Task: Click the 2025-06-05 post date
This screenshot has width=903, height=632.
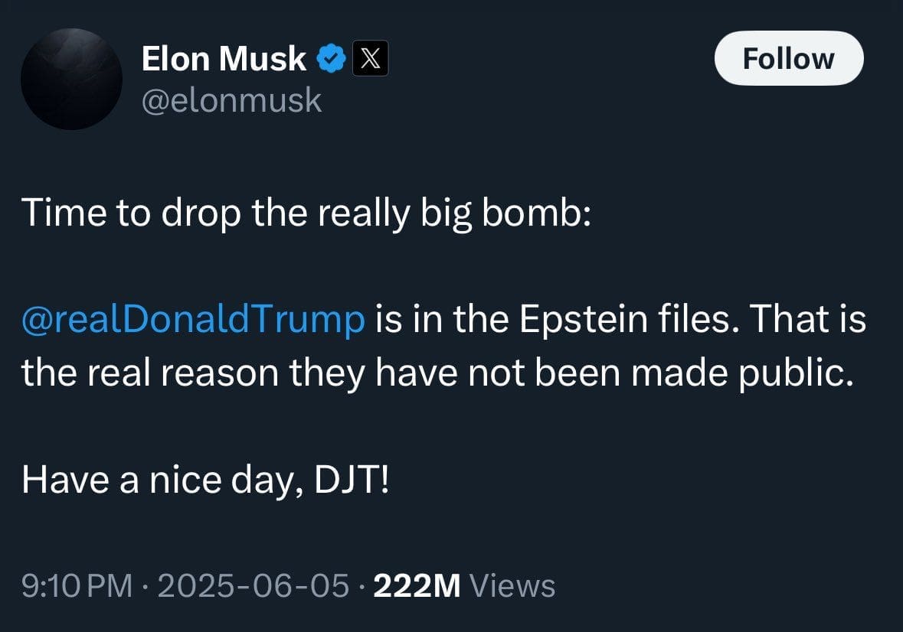Action: 252,586
